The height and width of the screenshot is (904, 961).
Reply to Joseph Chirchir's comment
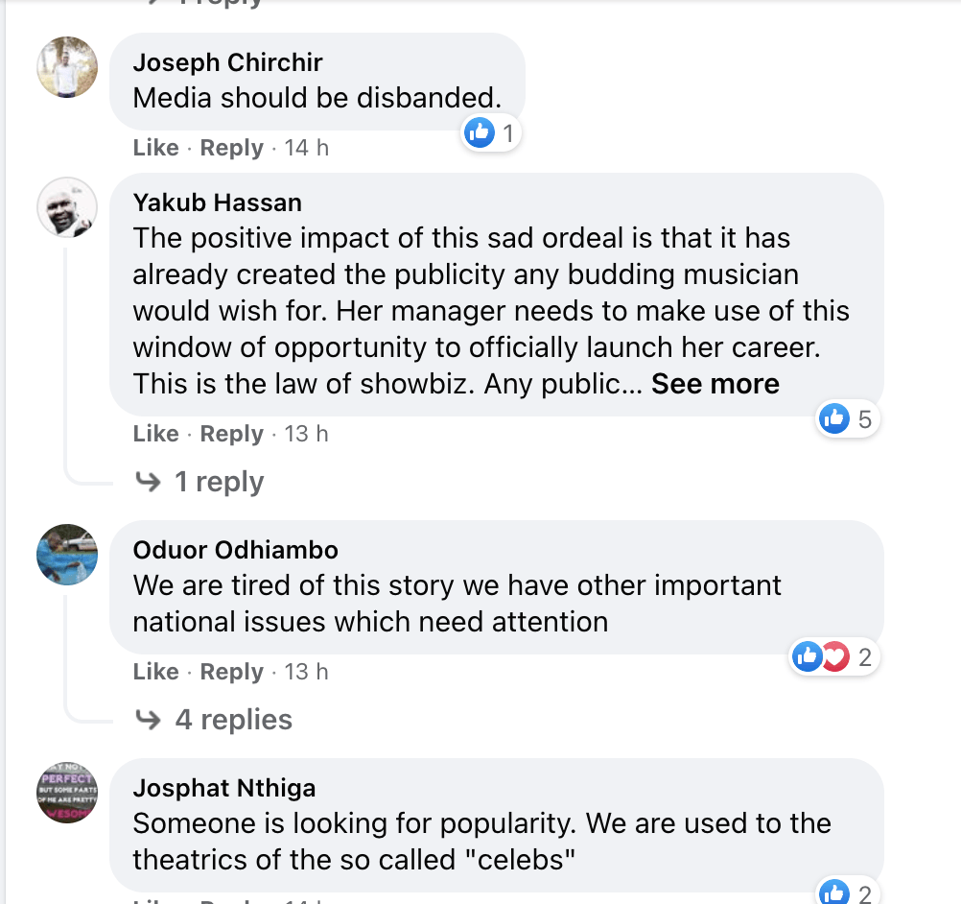pyautogui.click(x=231, y=148)
